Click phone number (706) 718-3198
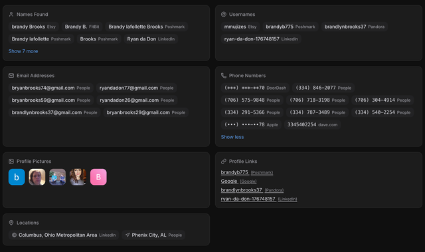This screenshot has height=252, width=425. point(317,100)
